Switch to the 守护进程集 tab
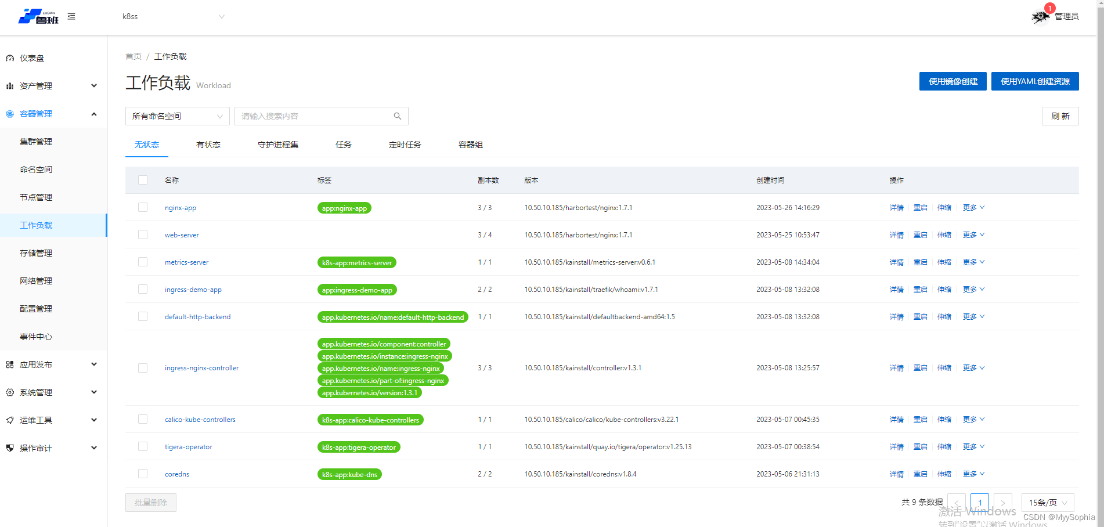Image resolution: width=1104 pixels, height=527 pixels. coord(278,145)
